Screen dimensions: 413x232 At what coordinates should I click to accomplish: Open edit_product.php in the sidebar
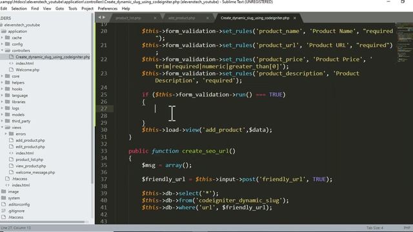pyautogui.click(x=30, y=146)
